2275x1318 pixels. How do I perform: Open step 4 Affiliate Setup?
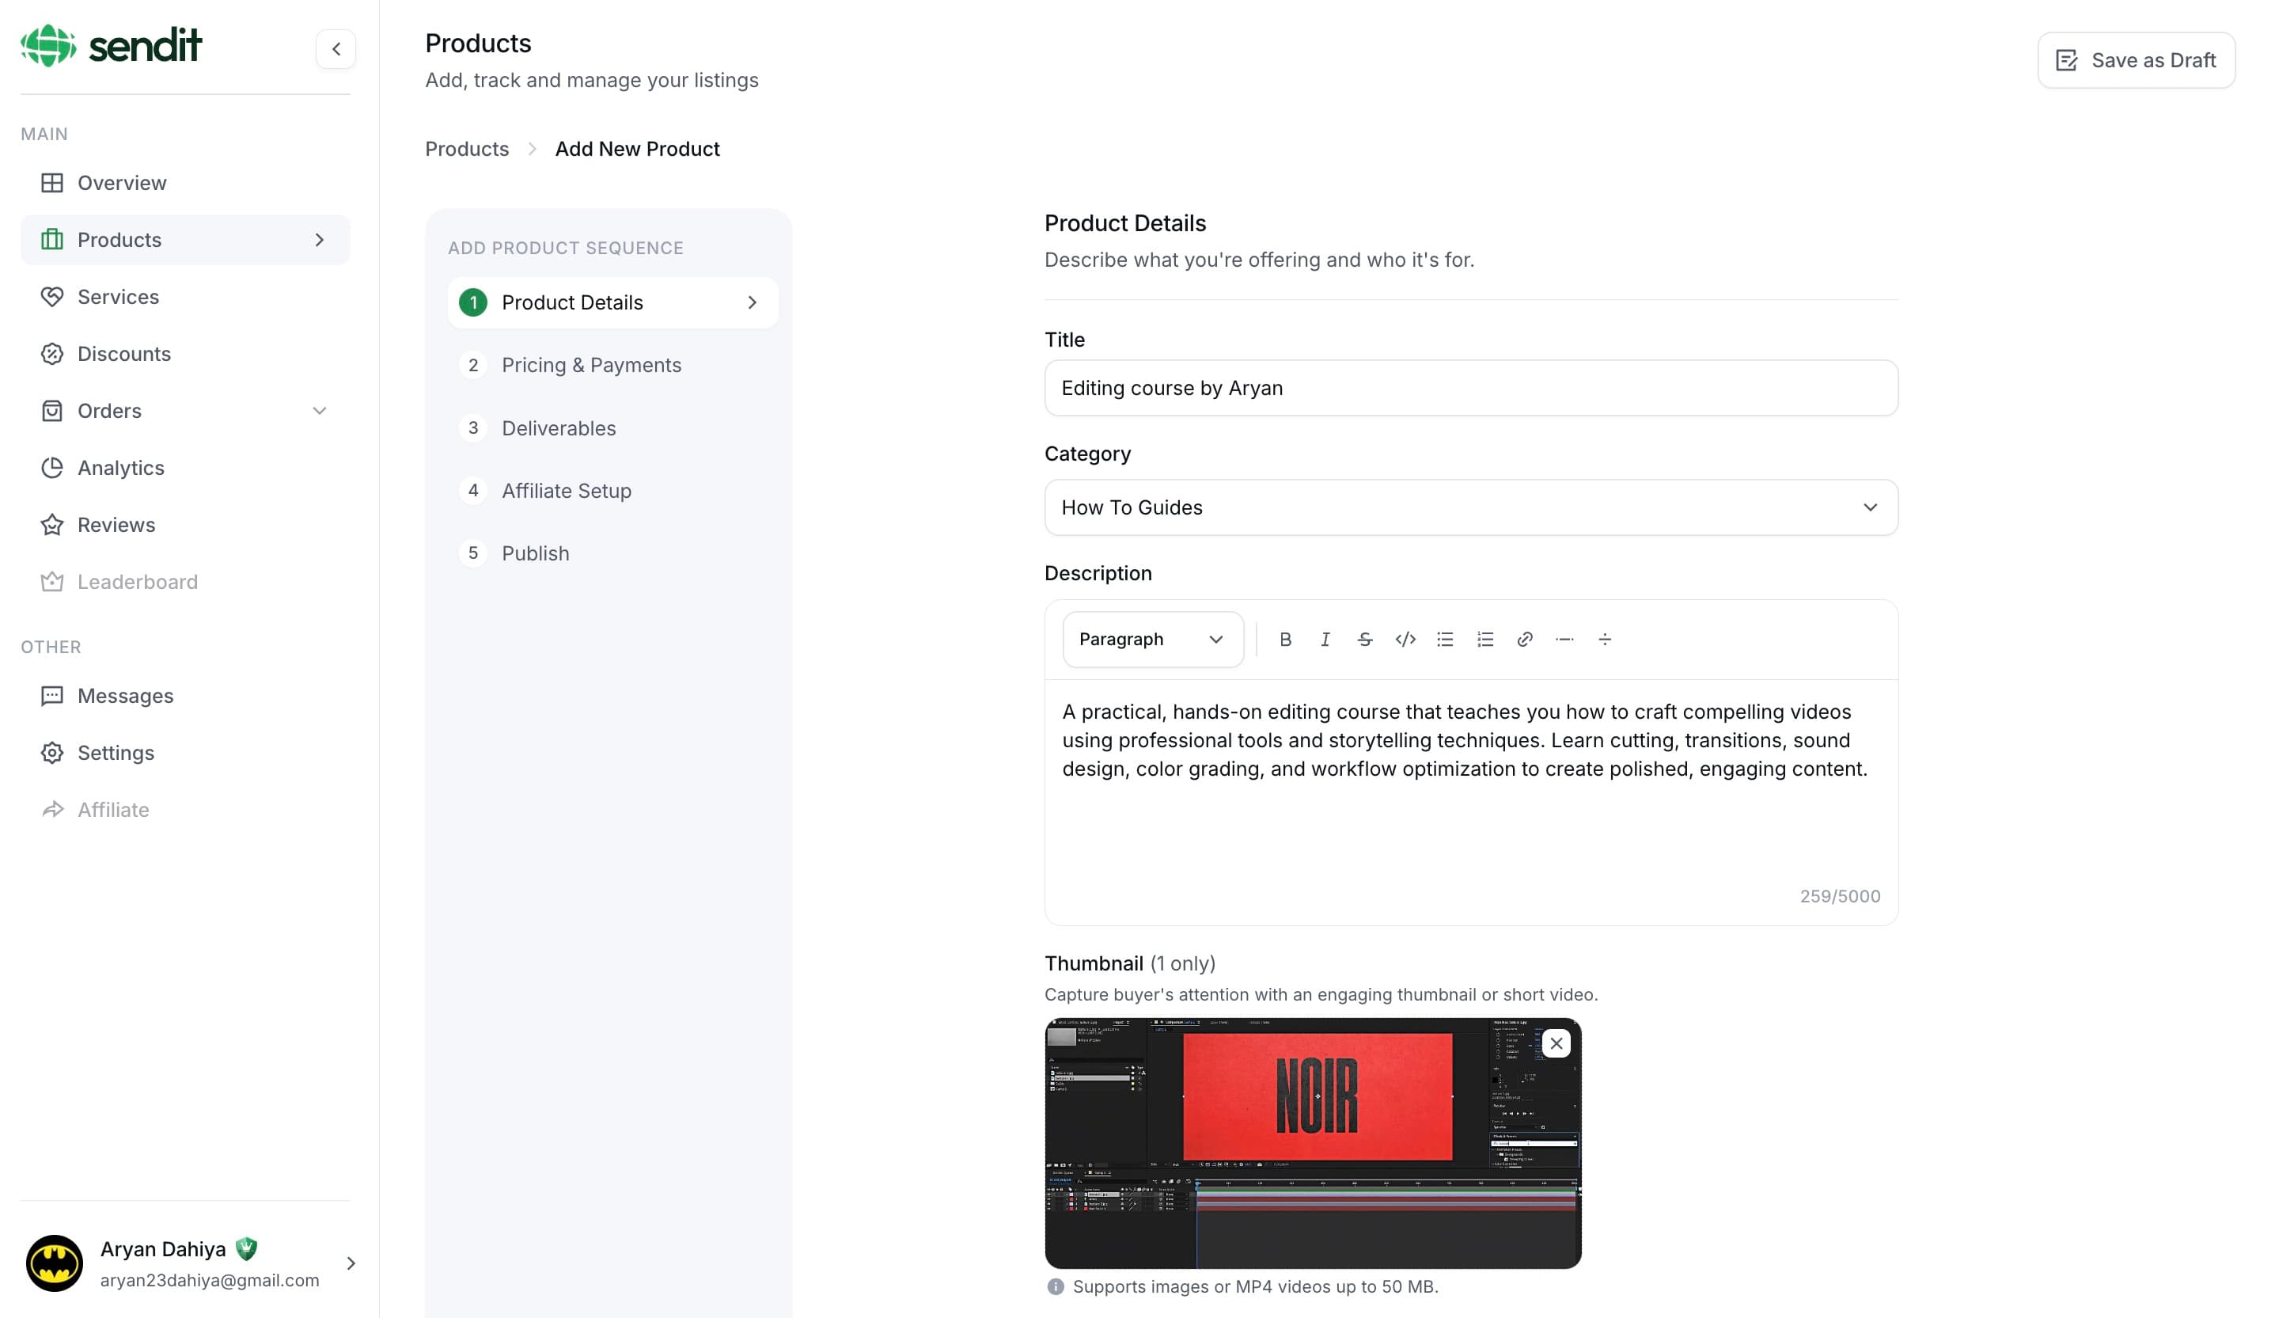tap(613, 491)
